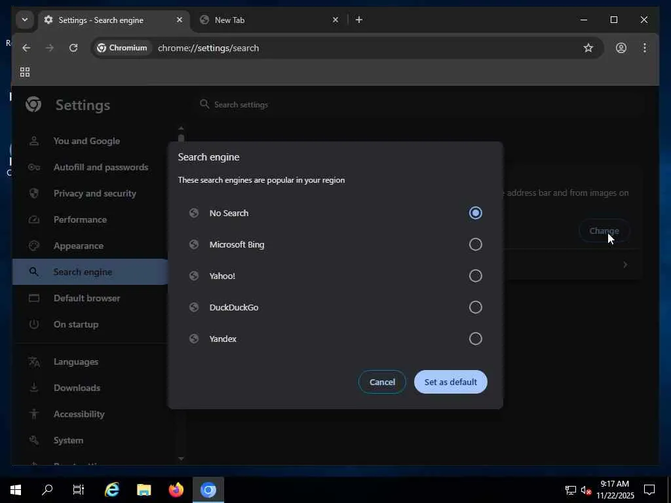Click the globe icon beside Yahoo!
The image size is (671, 503).
coord(194,276)
